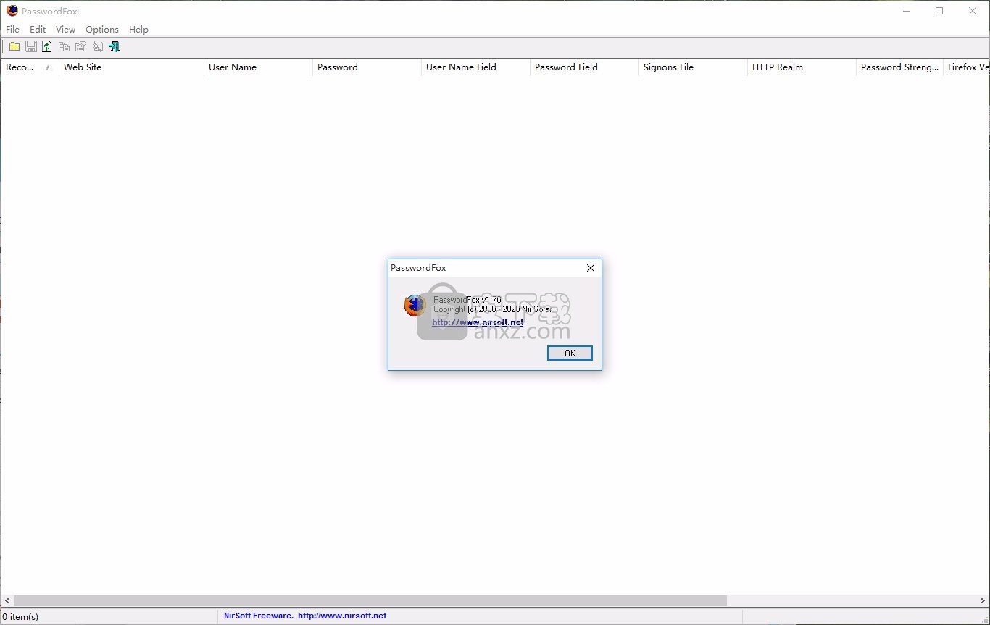Click the Select Folders (open folder) toolbar icon

tap(14, 46)
